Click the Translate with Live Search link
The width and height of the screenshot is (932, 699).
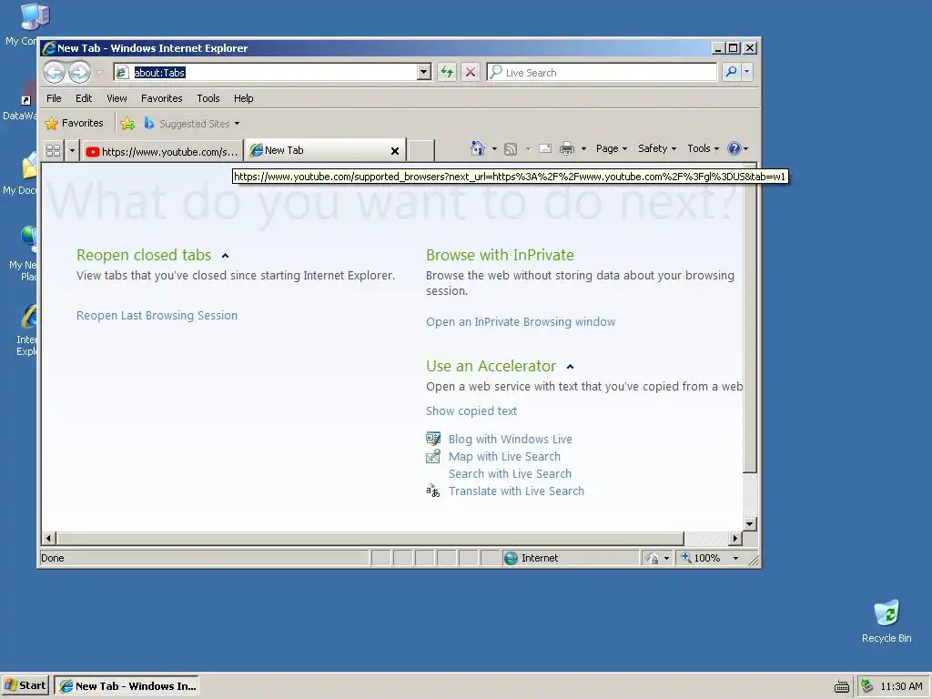point(516,491)
